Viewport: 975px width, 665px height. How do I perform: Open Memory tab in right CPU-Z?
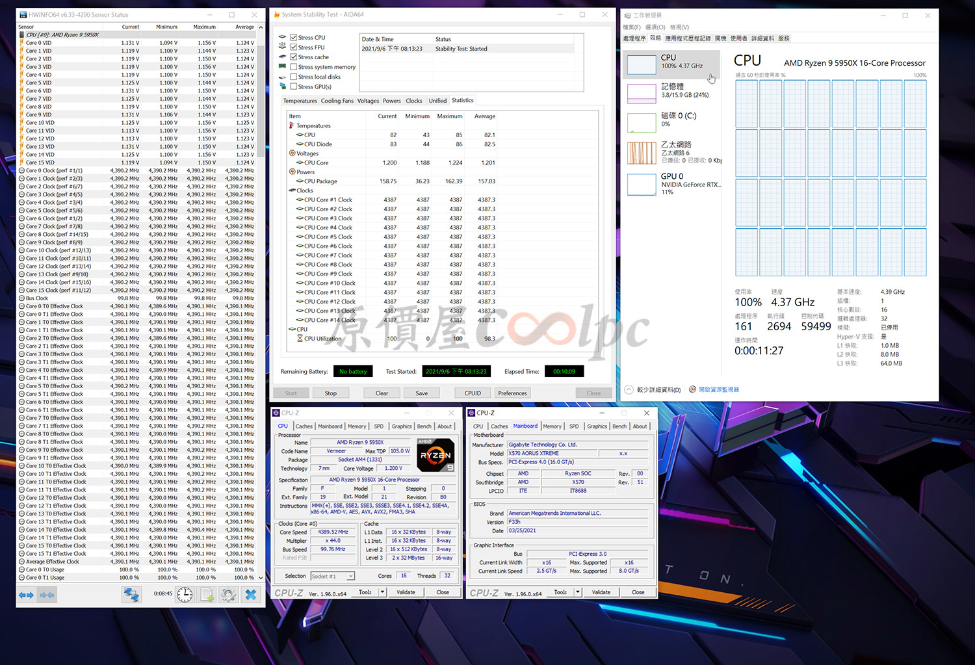coord(552,426)
